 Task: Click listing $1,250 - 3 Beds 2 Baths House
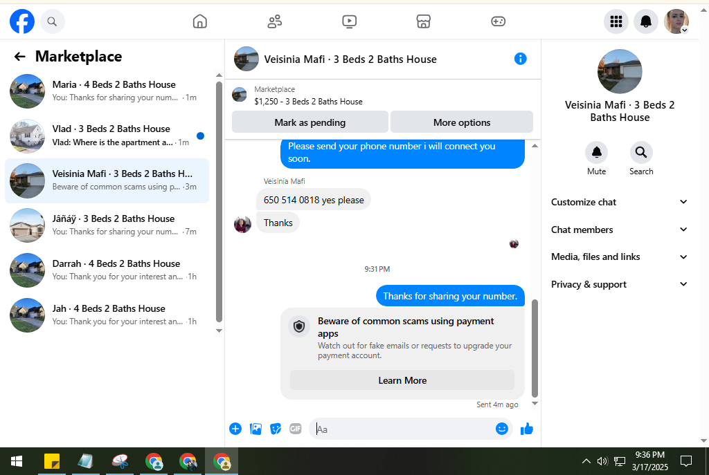[x=308, y=102]
